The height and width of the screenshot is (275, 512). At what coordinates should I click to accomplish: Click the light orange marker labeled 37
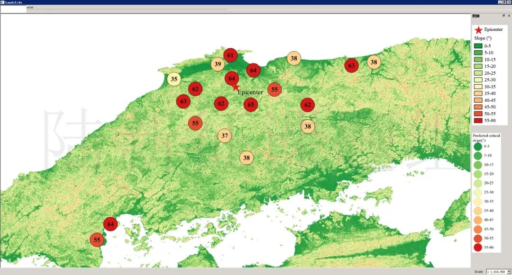pos(225,136)
